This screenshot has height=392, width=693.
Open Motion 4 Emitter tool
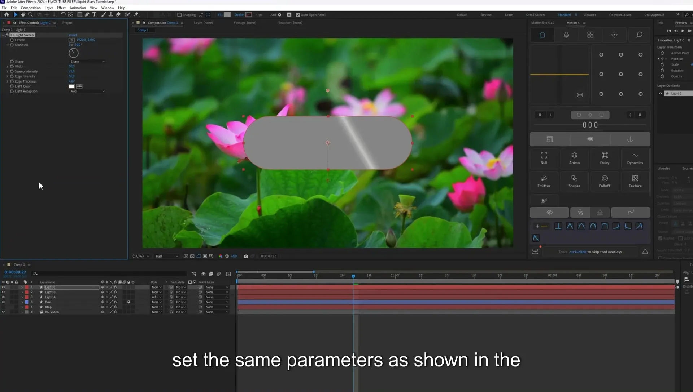pyautogui.click(x=544, y=181)
